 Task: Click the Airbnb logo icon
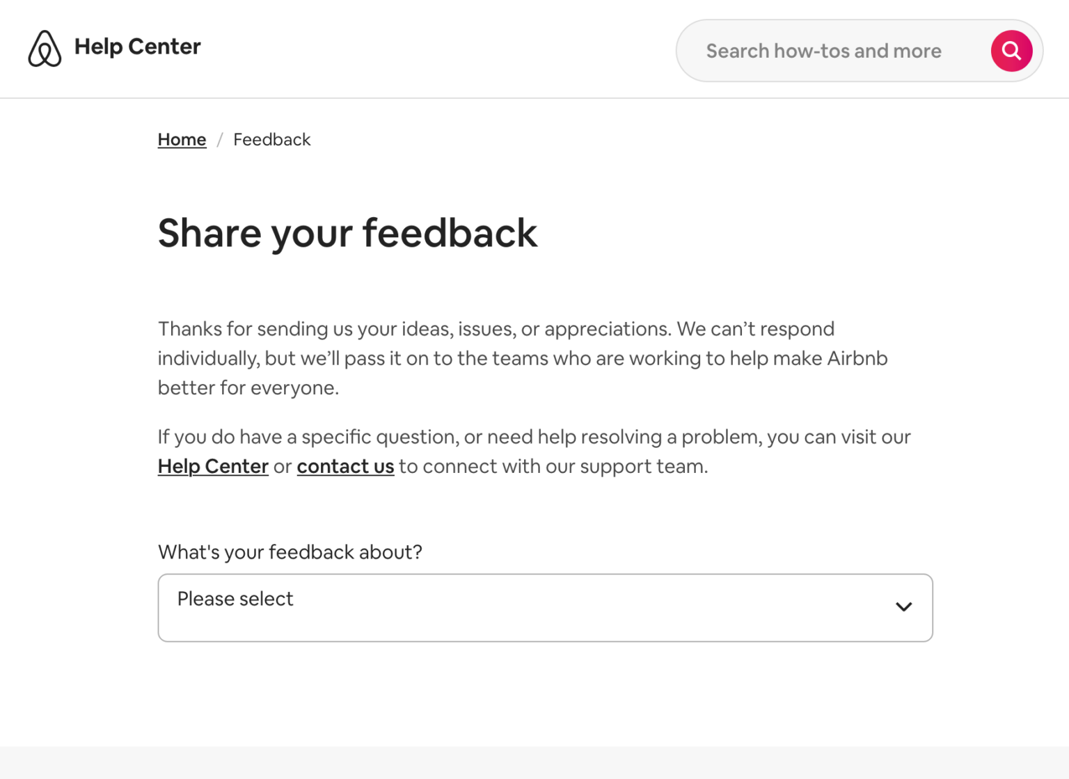click(x=45, y=48)
